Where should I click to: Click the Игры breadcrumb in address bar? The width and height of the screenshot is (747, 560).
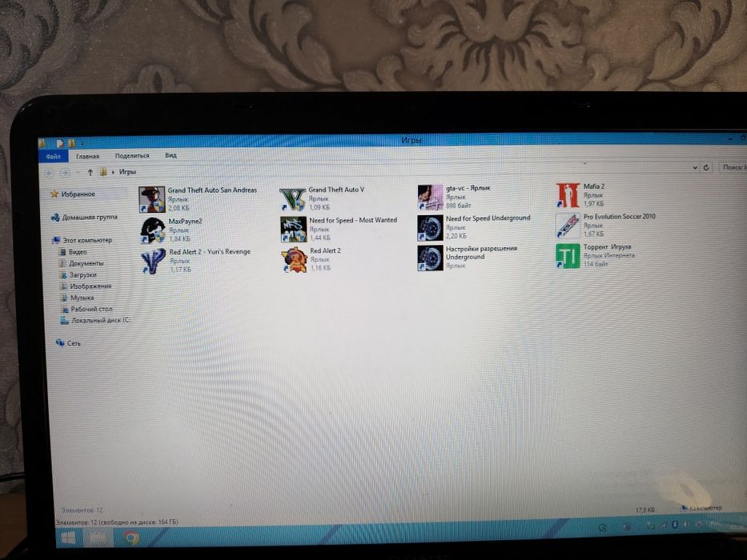tap(127, 172)
